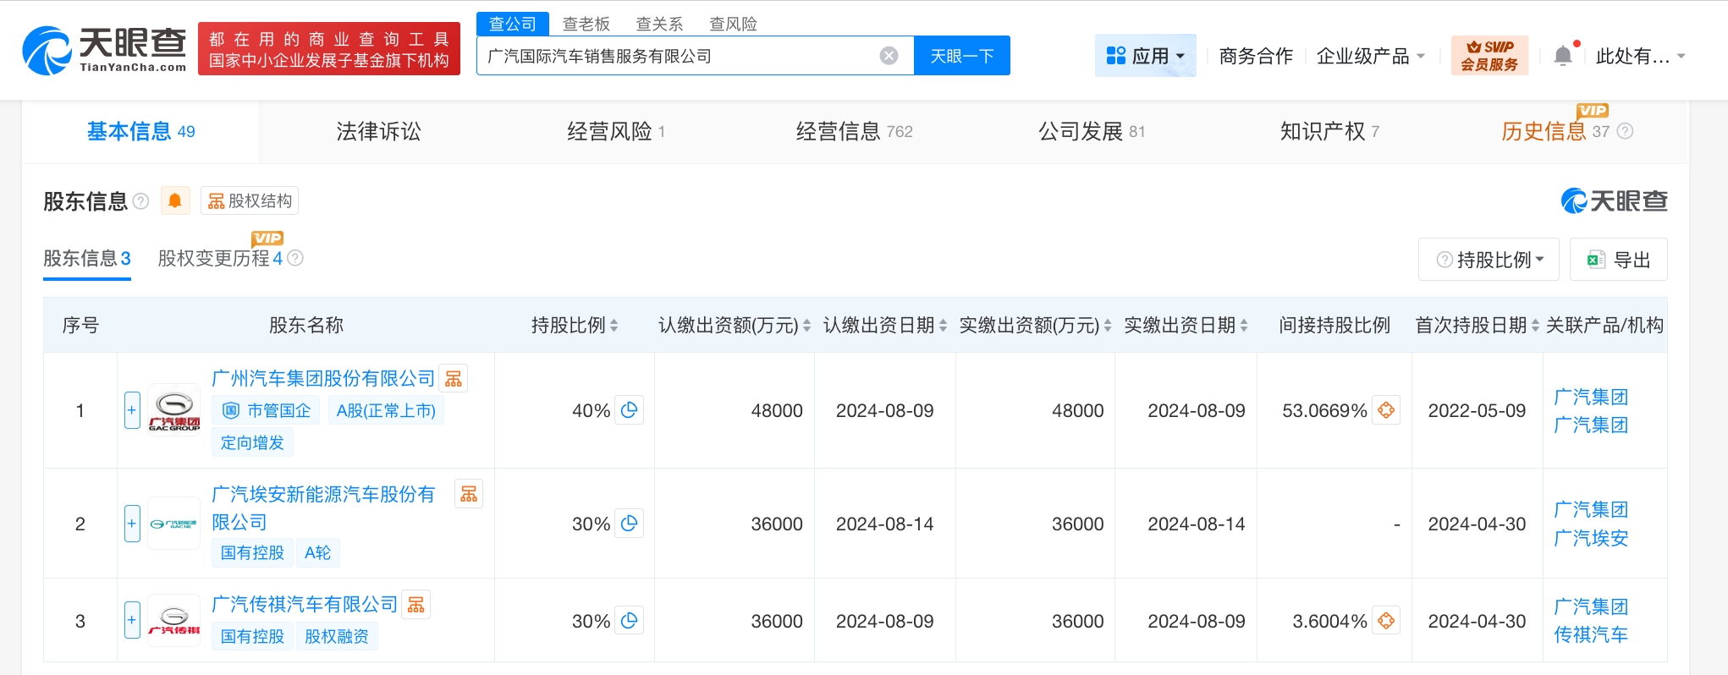The width and height of the screenshot is (1728, 675).
Task: Click the 天眼一下 search button
Action: click(961, 56)
